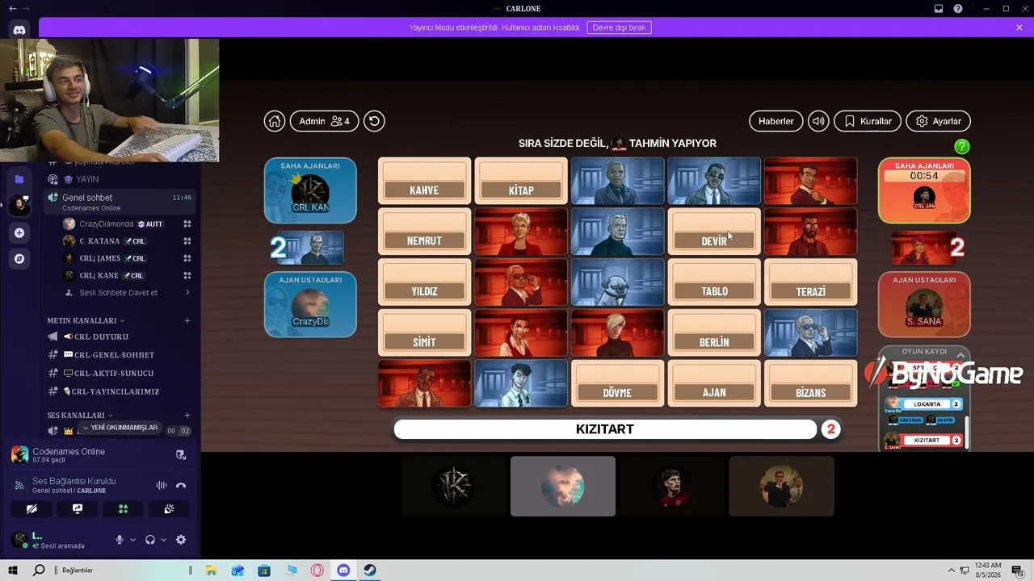
Task: Open Windows taskbar search icon
Action: click(x=38, y=571)
